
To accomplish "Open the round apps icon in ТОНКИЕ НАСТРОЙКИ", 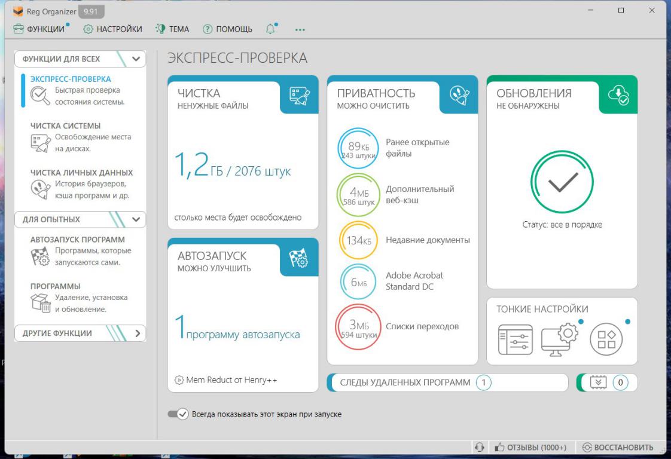I will (x=602, y=340).
